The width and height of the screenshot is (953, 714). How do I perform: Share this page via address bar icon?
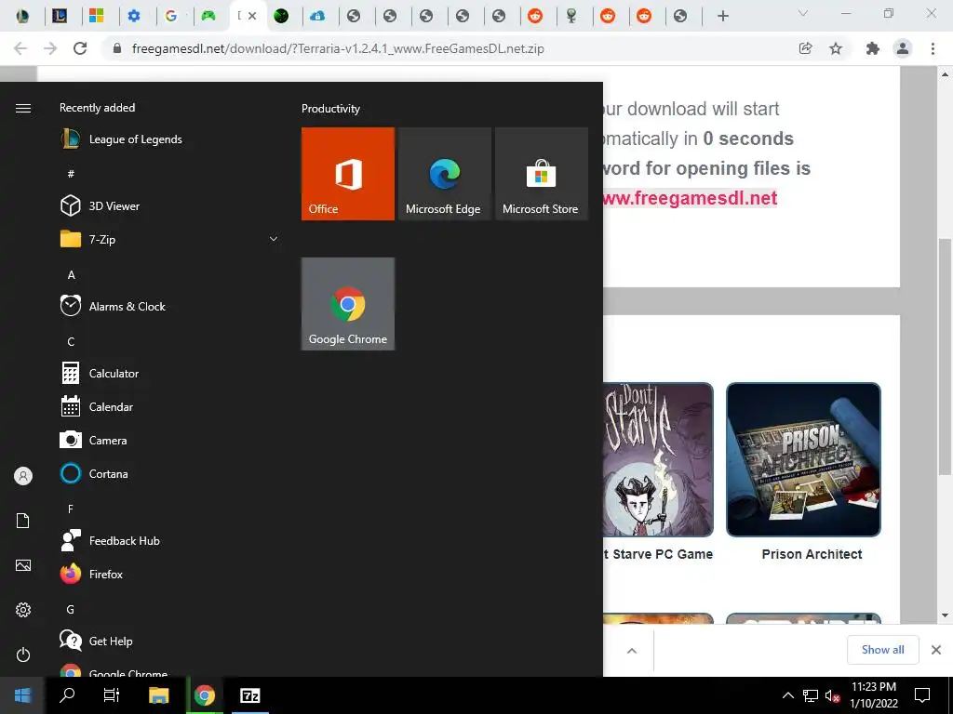coord(805,48)
